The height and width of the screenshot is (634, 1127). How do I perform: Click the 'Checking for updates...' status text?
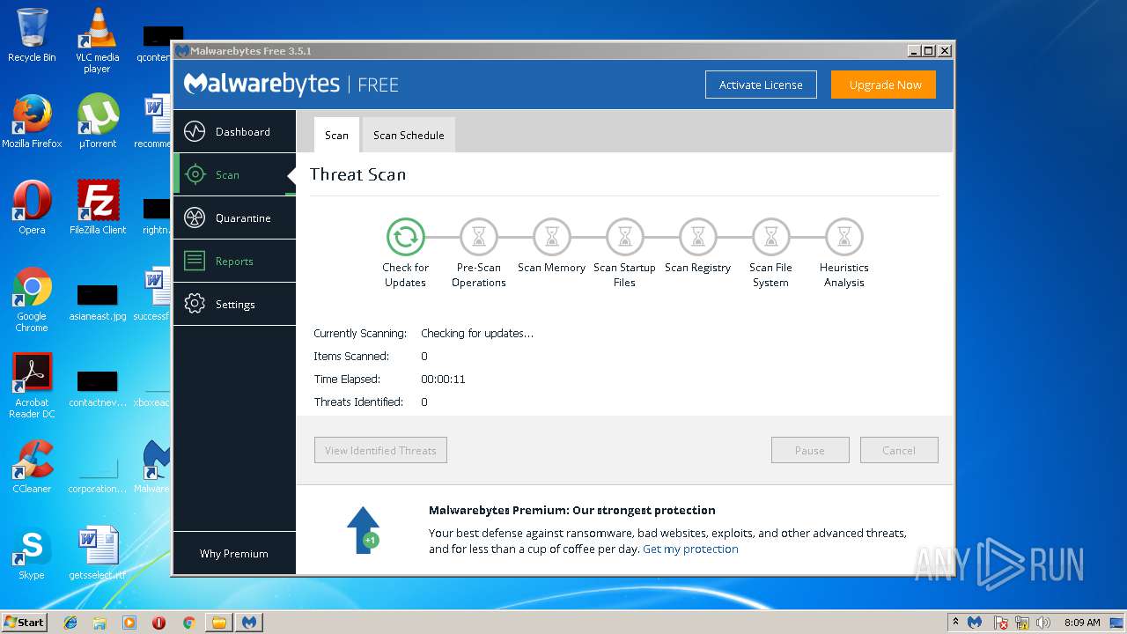point(477,334)
